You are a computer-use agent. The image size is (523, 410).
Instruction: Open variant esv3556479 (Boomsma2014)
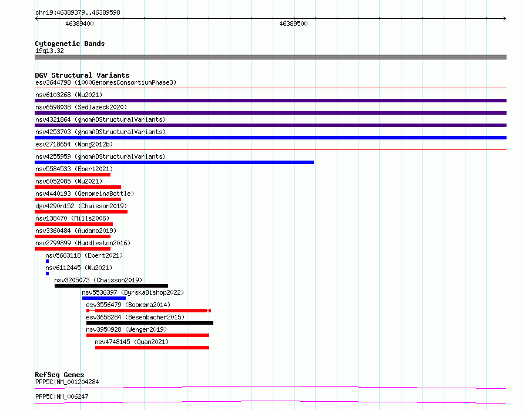click(128, 305)
